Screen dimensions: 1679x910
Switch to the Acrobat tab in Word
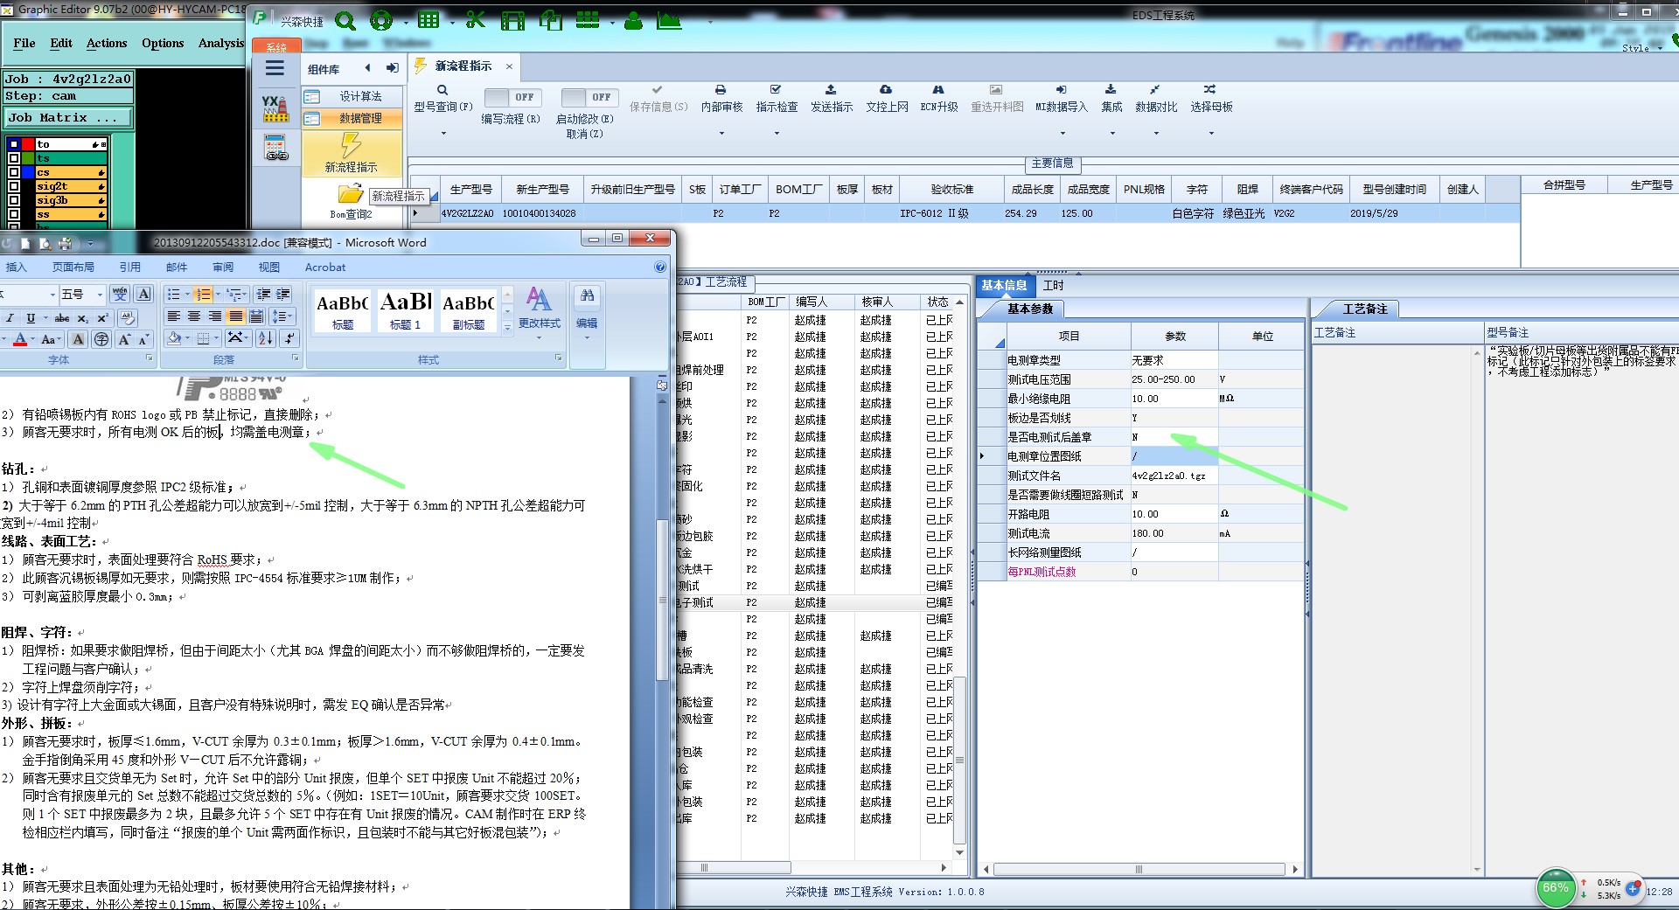[325, 267]
